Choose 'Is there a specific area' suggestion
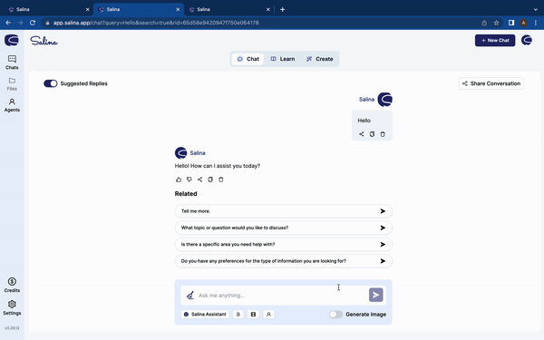 (283, 244)
